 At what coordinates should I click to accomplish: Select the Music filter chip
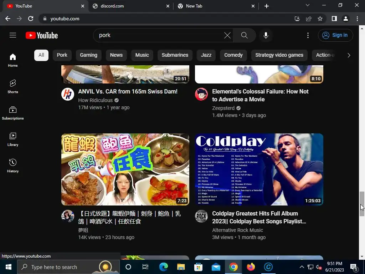(142, 55)
